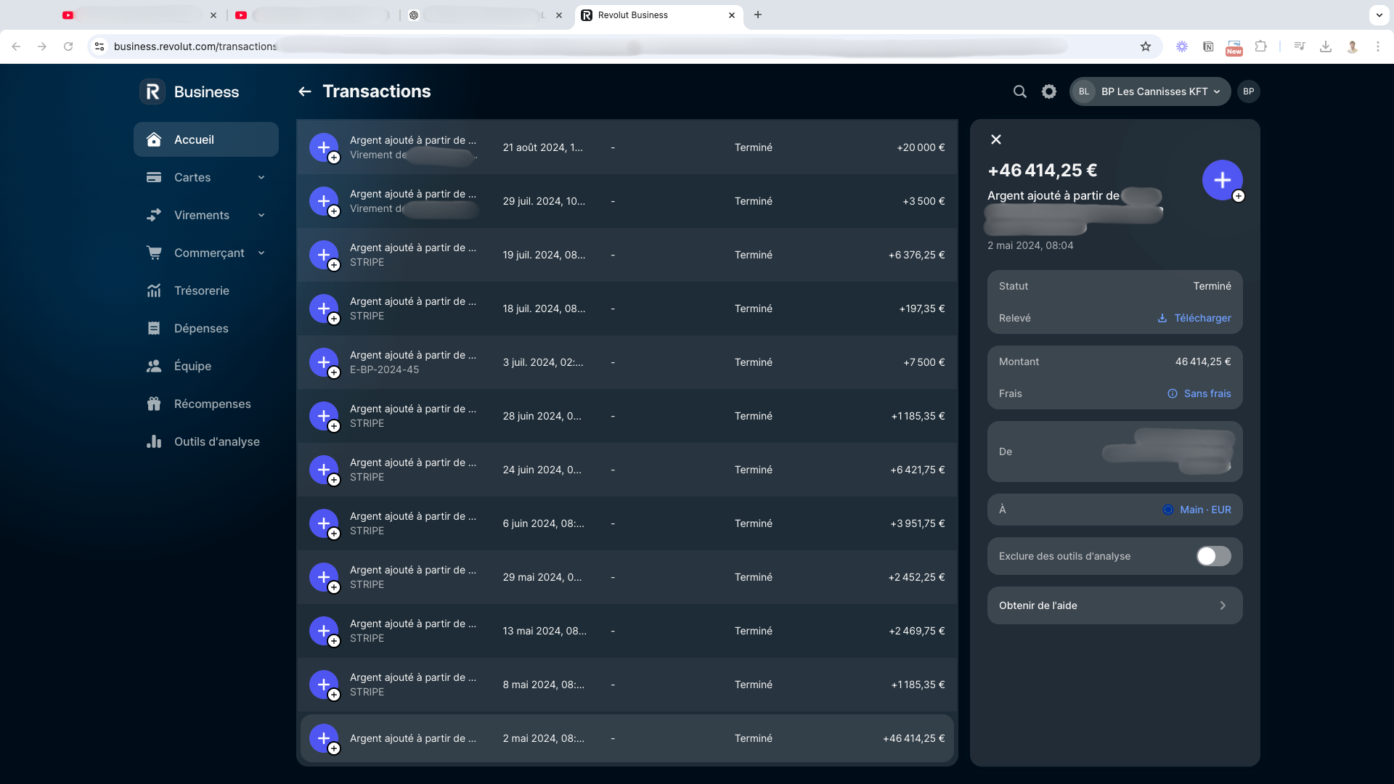The width and height of the screenshot is (1394, 784).
Task: Open the BP Les Cannisses KFT account dropdown
Action: pyautogui.click(x=1150, y=91)
